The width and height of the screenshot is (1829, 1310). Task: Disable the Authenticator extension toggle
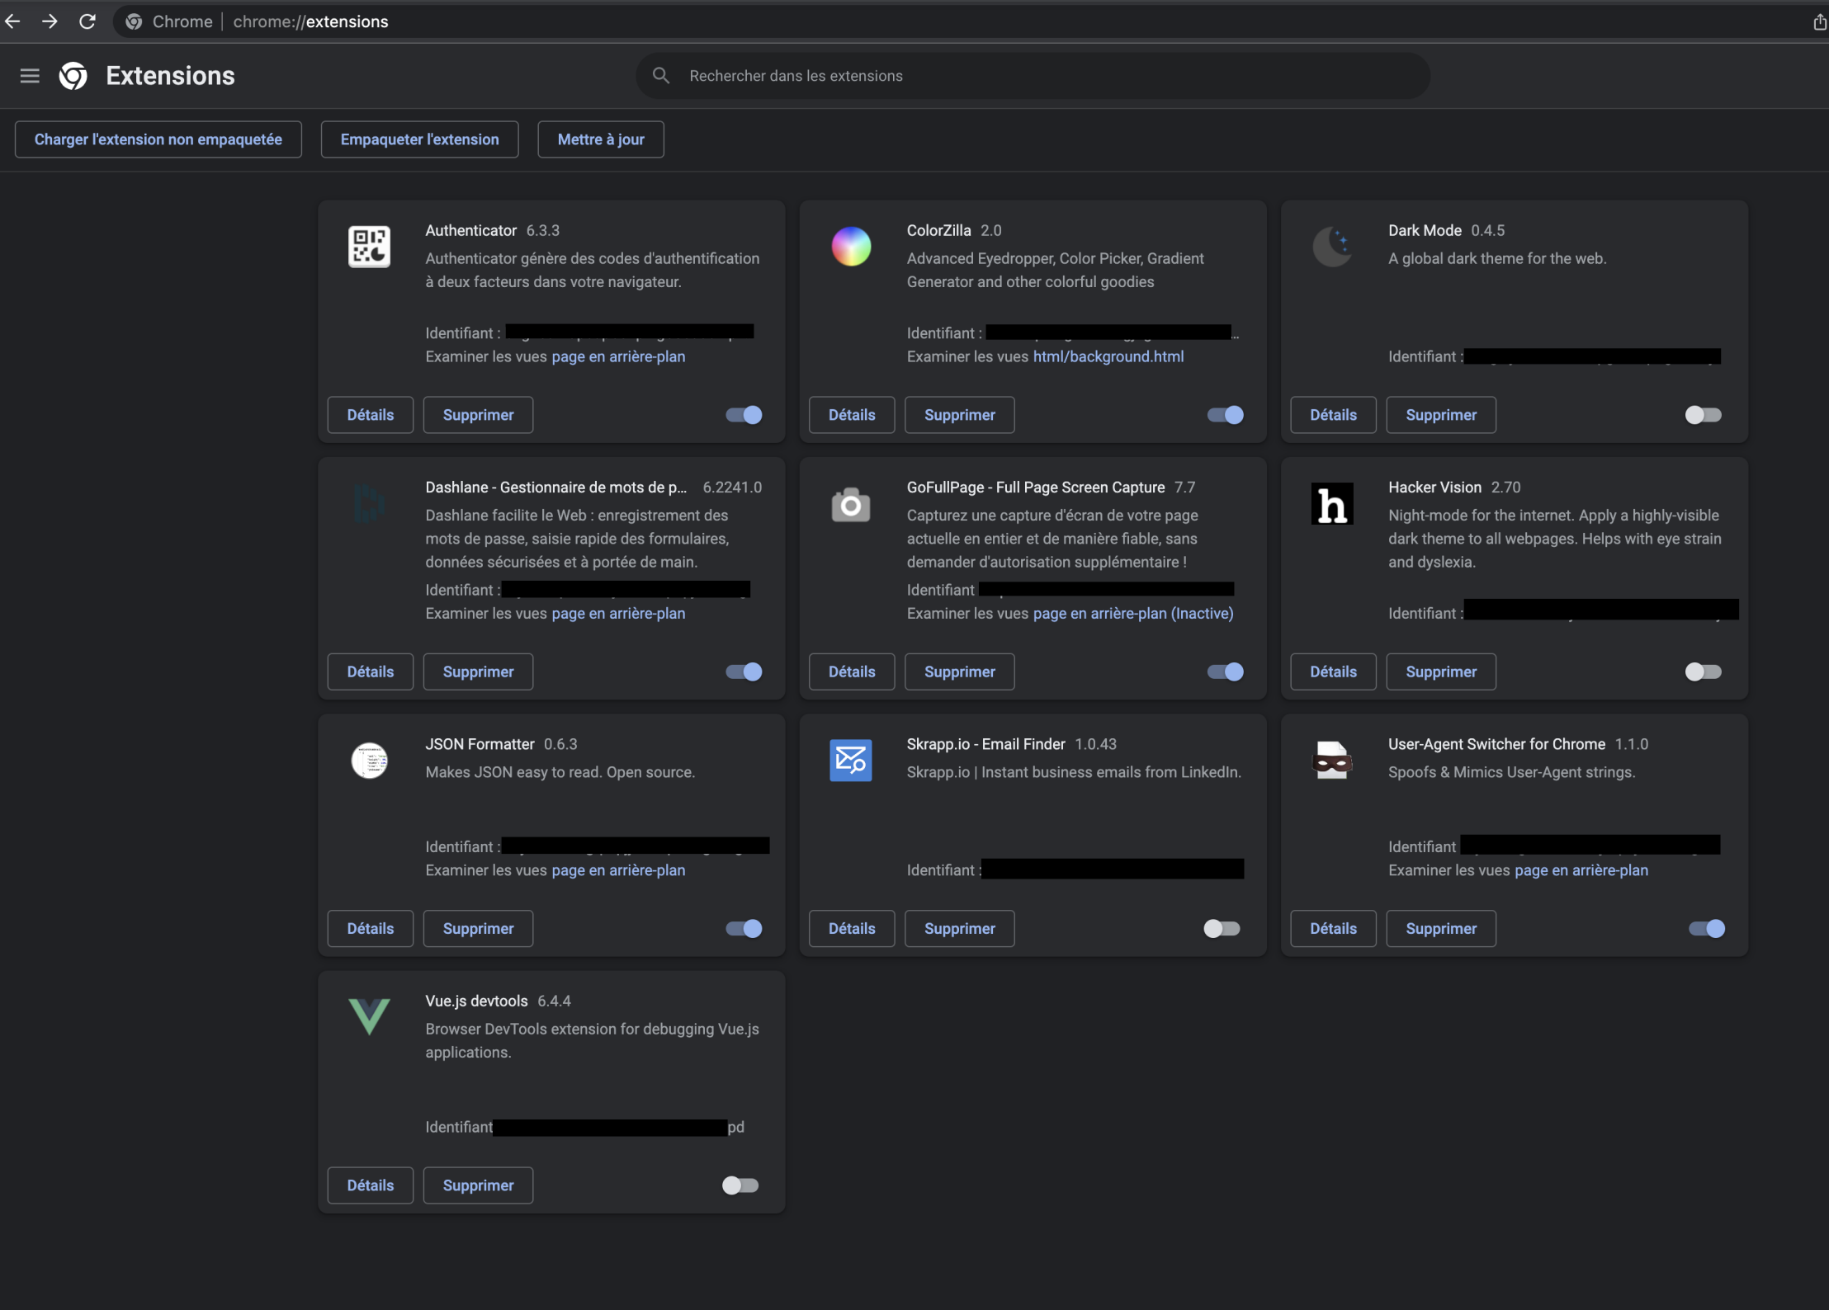(744, 415)
